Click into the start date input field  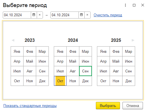(x=17, y=15)
